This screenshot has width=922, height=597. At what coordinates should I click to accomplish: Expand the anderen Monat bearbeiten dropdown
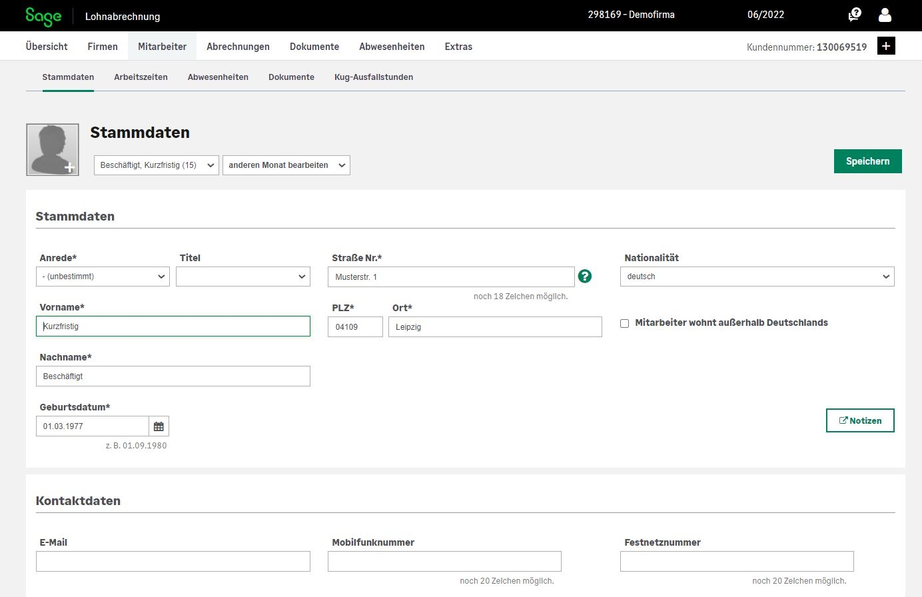[x=286, y=165]
